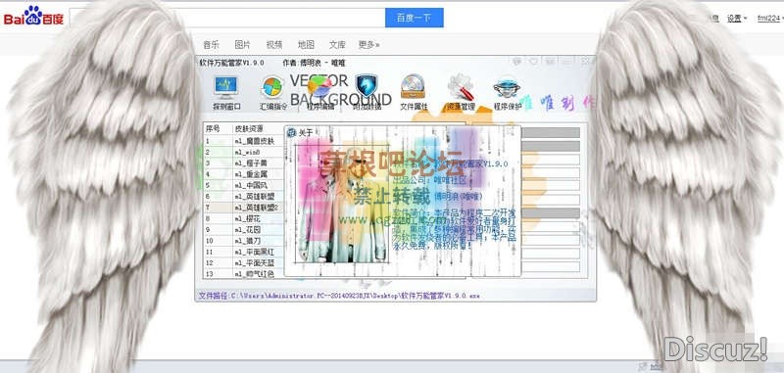Select skin row ml_花园
784x373 pixels.
coord(244,230)
